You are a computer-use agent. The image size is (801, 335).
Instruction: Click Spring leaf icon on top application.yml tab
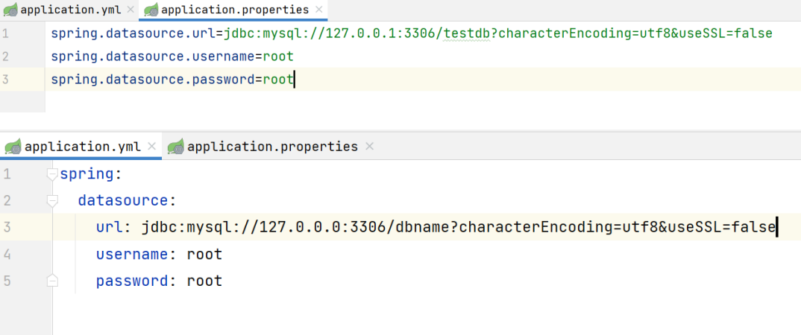(x=10, y=10)
